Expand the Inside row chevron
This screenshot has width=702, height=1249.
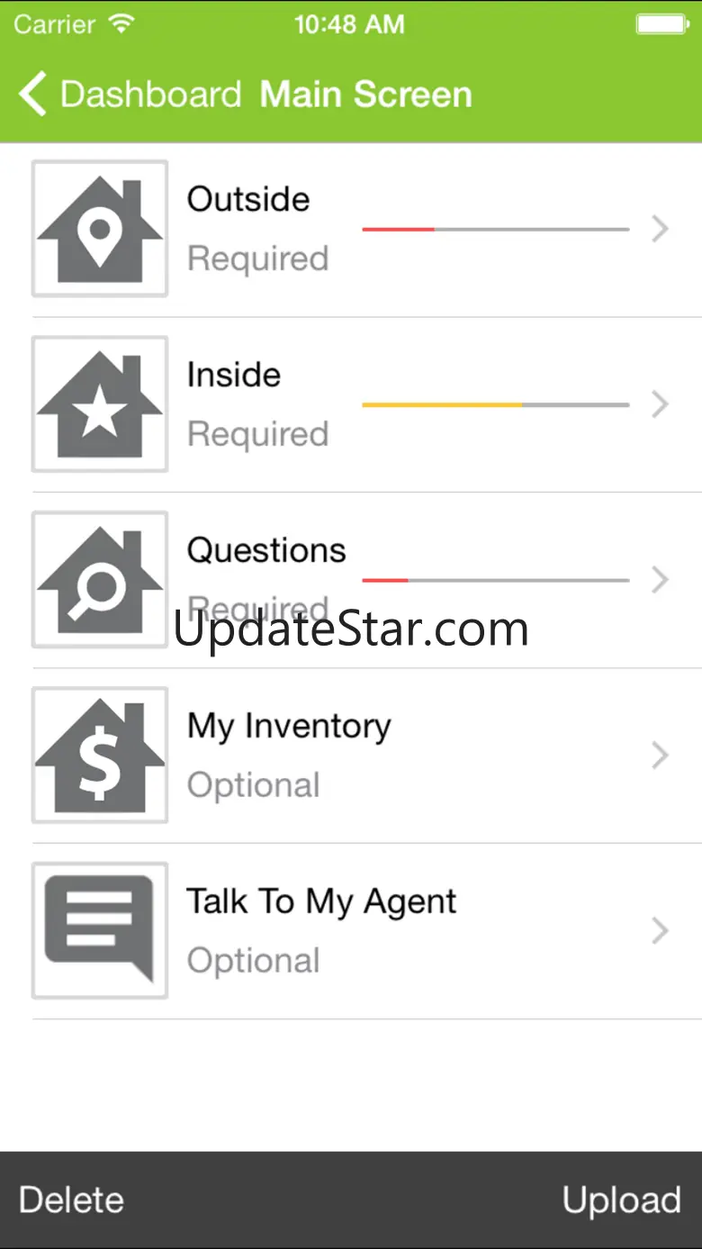(x=661, y=405)
